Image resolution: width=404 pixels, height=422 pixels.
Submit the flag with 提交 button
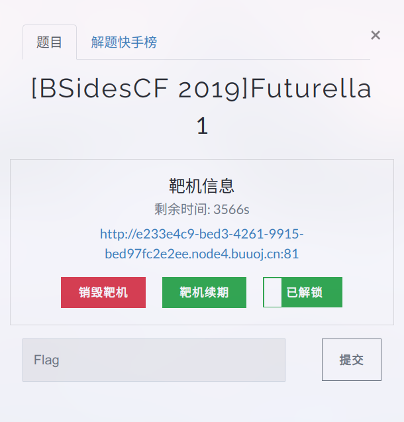tap(352, 360)
